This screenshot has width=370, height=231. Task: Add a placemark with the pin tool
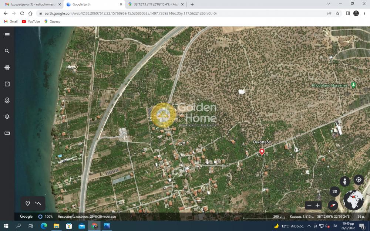coord(28,203)
